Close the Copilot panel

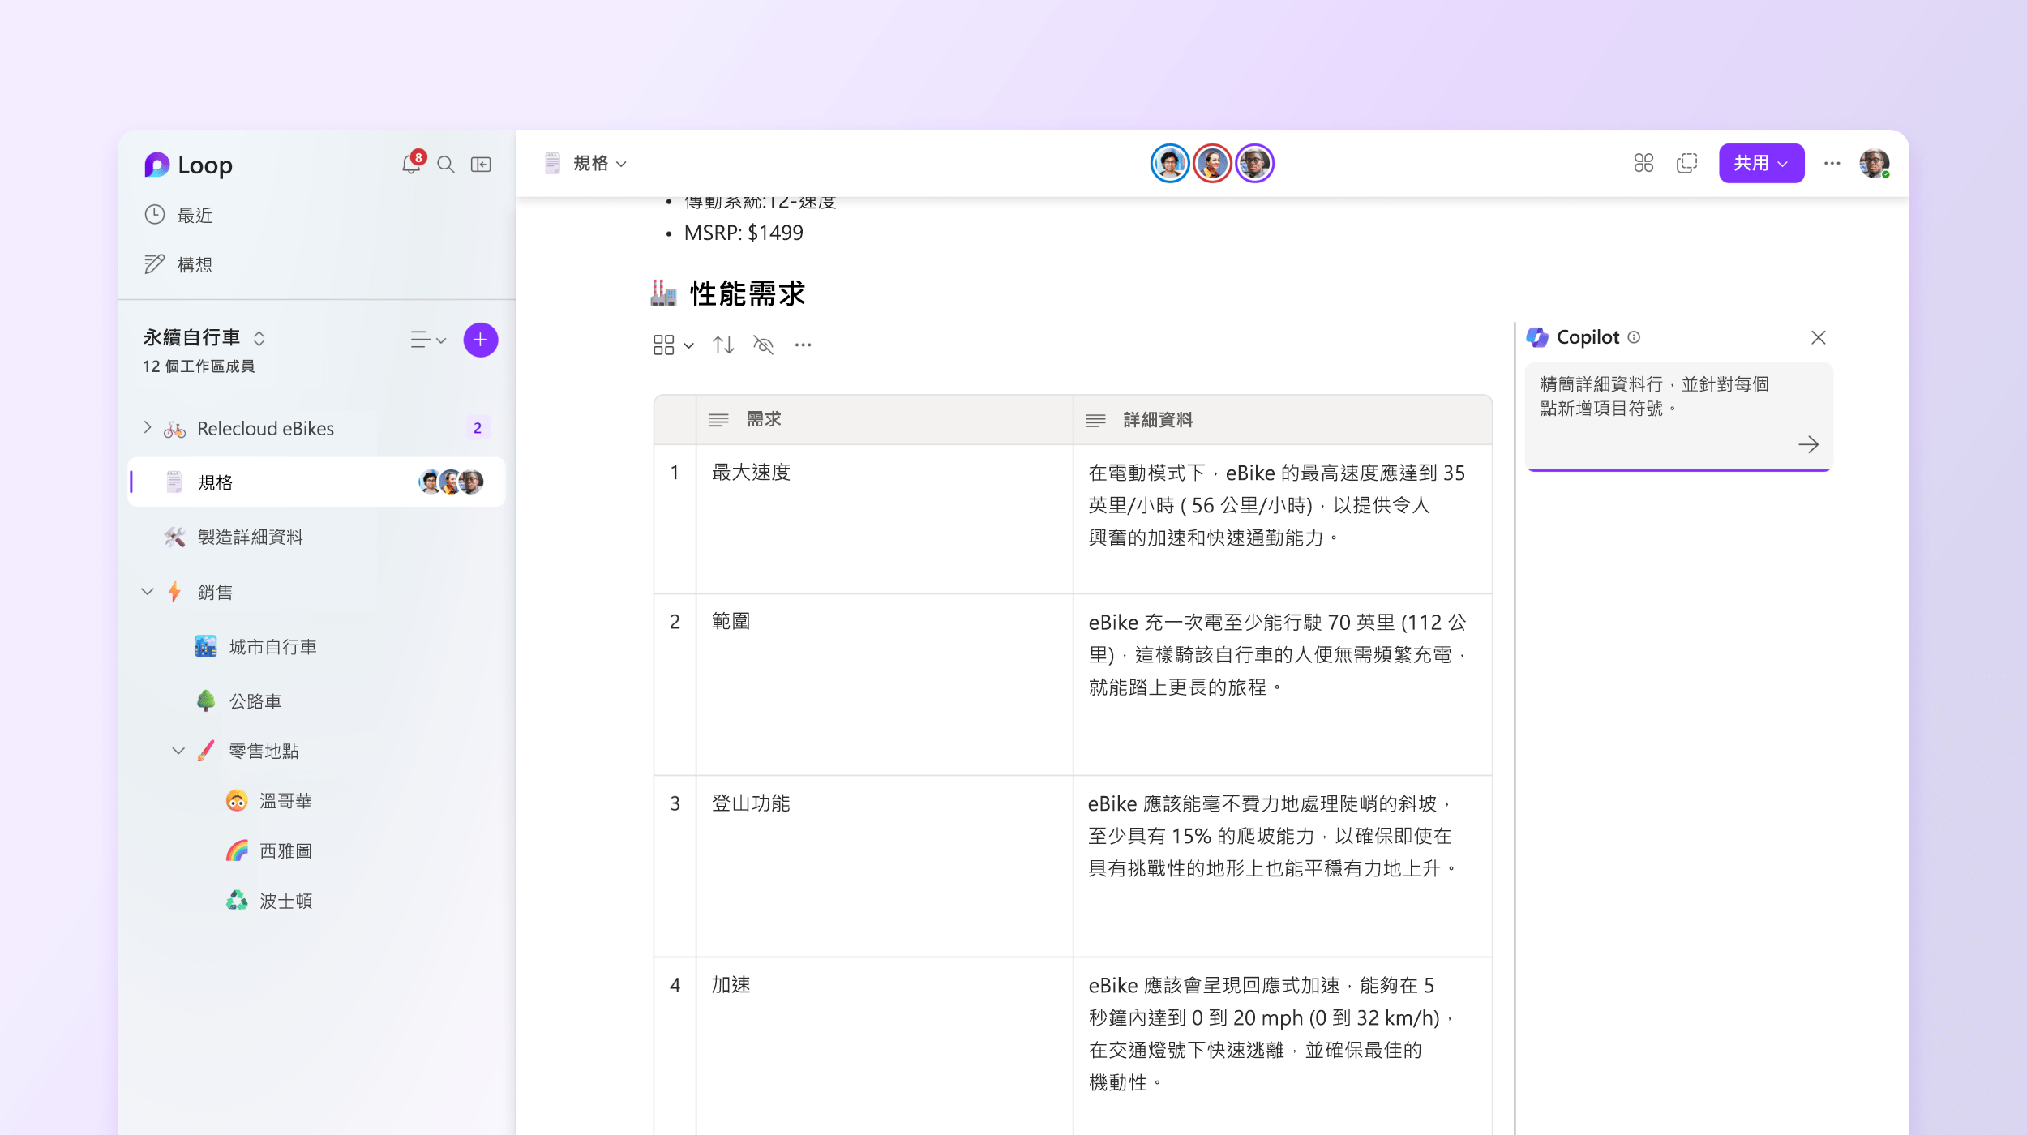1819,337
